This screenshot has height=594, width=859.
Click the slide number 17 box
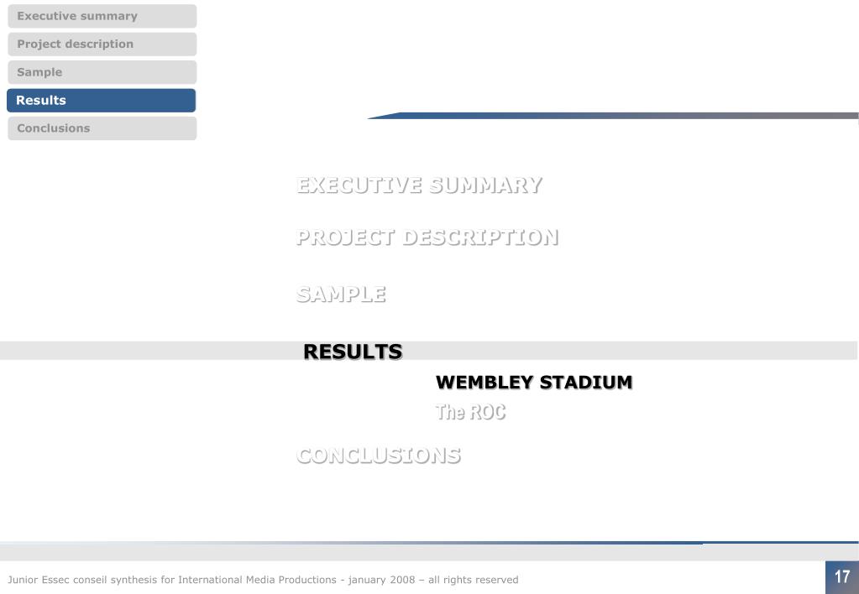point(842,577)
